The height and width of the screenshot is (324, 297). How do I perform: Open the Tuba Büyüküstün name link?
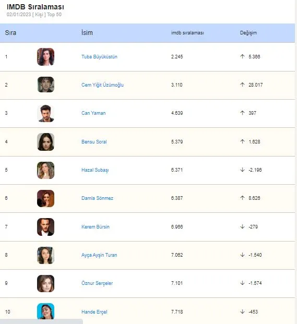click(99, 57)
